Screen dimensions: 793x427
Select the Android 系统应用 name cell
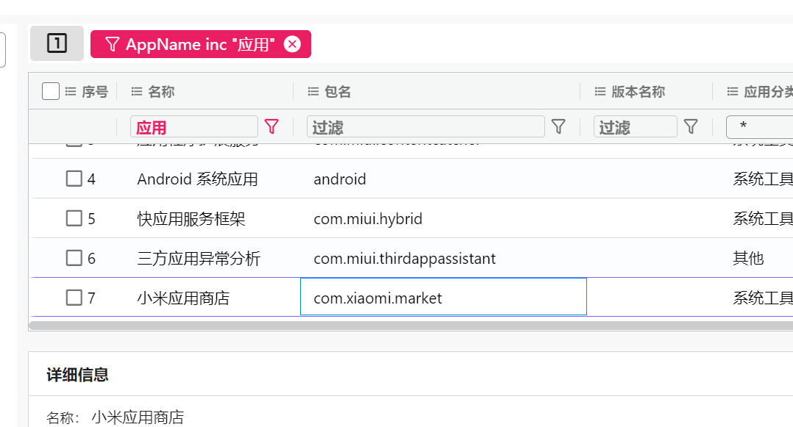[x=197, y=179]
